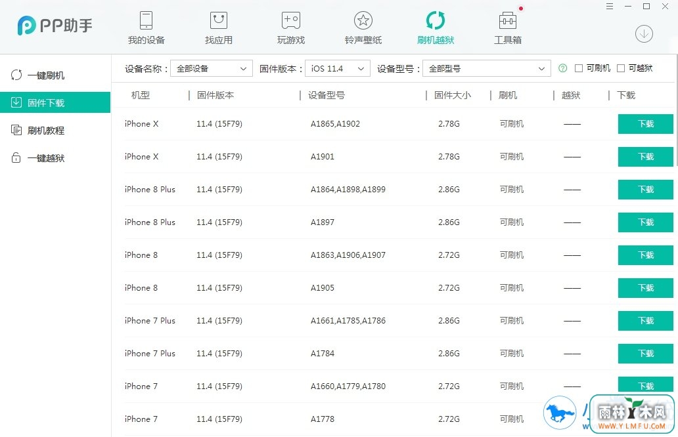
Task: Select model text A1865,A1902
Action: (x=335, y=124)
